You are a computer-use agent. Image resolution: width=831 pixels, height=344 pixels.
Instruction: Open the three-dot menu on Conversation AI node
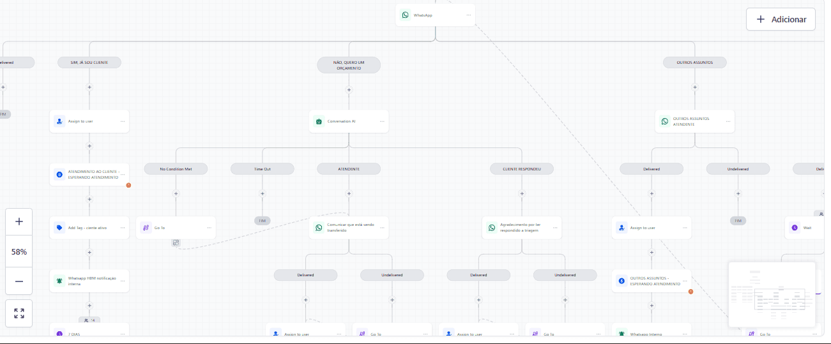[x=382, y=121]
